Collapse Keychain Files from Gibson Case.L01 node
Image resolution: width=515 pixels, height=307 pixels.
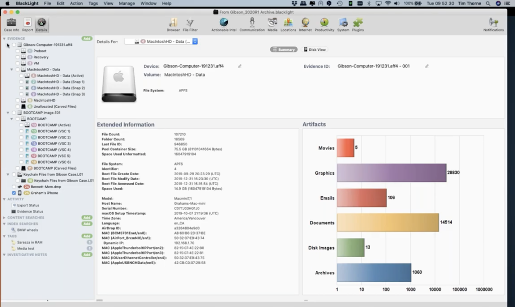pyautogui.click(x=8, y=174)
